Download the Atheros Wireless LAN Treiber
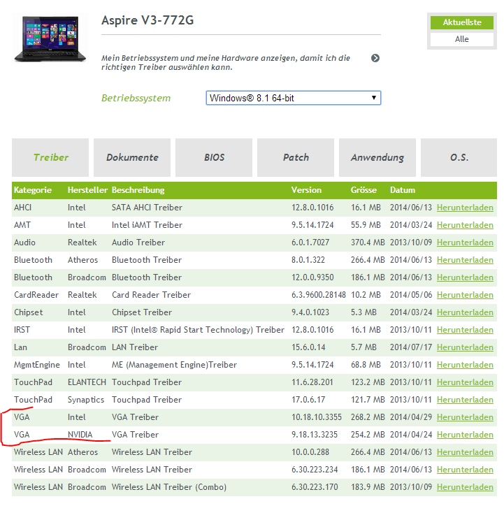This screenshot has height=506, width=504. pos(465,452)
